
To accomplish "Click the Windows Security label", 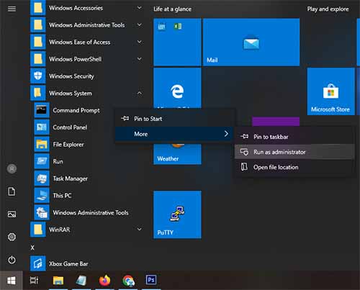I will [71, 76].
